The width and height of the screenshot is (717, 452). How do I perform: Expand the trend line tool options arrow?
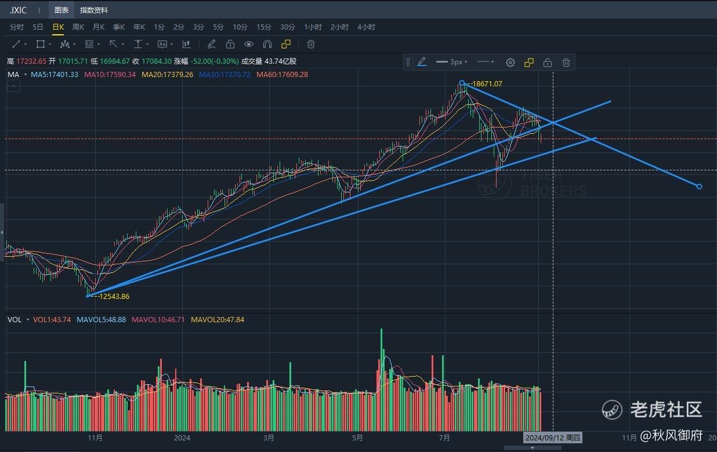click(x=26, y=45)
